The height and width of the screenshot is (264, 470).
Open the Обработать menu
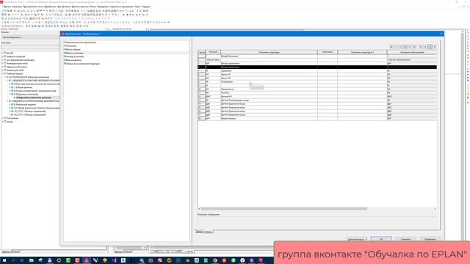pyautogui.click(x=50, y=7)
